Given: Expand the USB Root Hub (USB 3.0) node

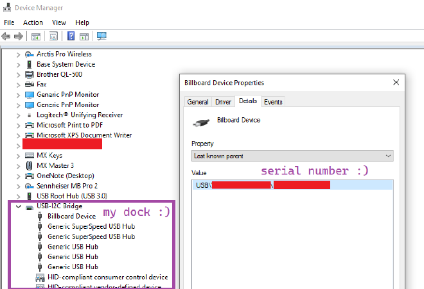Looking at the screenshot, I should point(18,197).
